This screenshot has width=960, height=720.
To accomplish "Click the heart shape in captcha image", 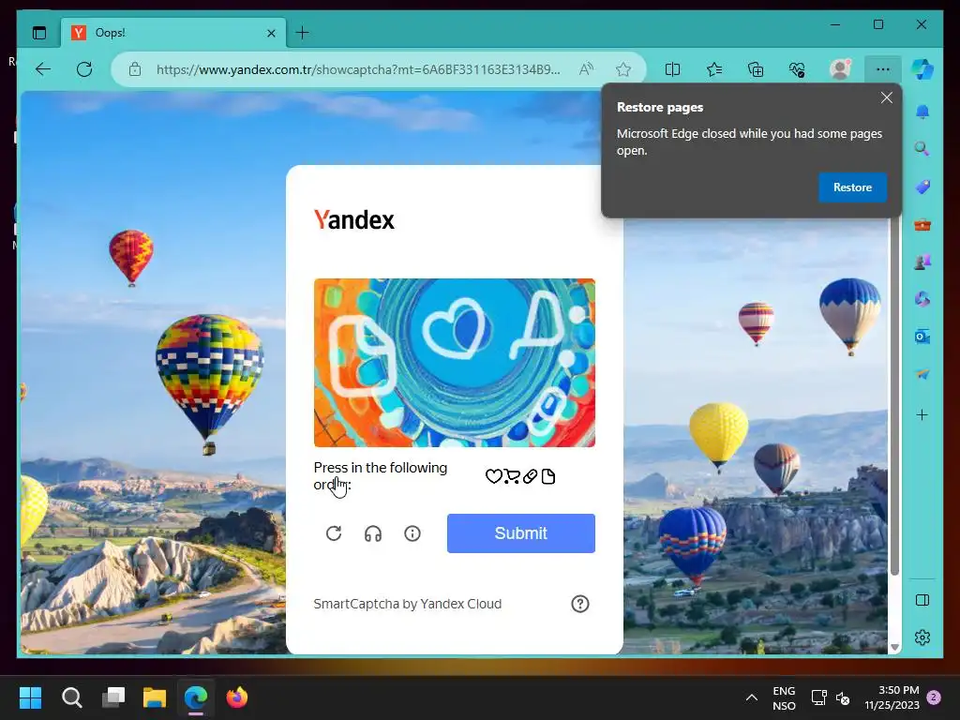I will 457,327.
